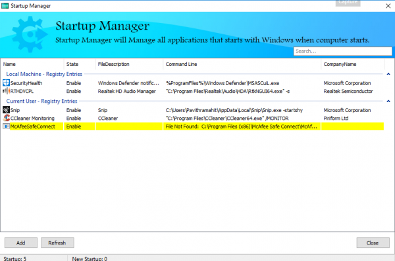
Task: Select the CCleaner Monitoring entry name
Action: pyautogui.click(x=32, y=118)
